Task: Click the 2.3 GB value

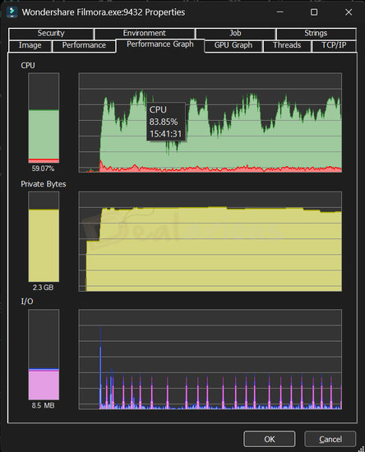Action: pyautogui.click(x=43, y=288)
